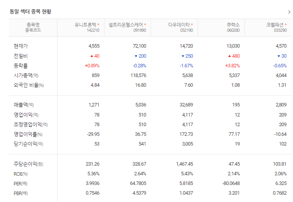Select PBR value 0.7682
293x202 pixels.
280,193
